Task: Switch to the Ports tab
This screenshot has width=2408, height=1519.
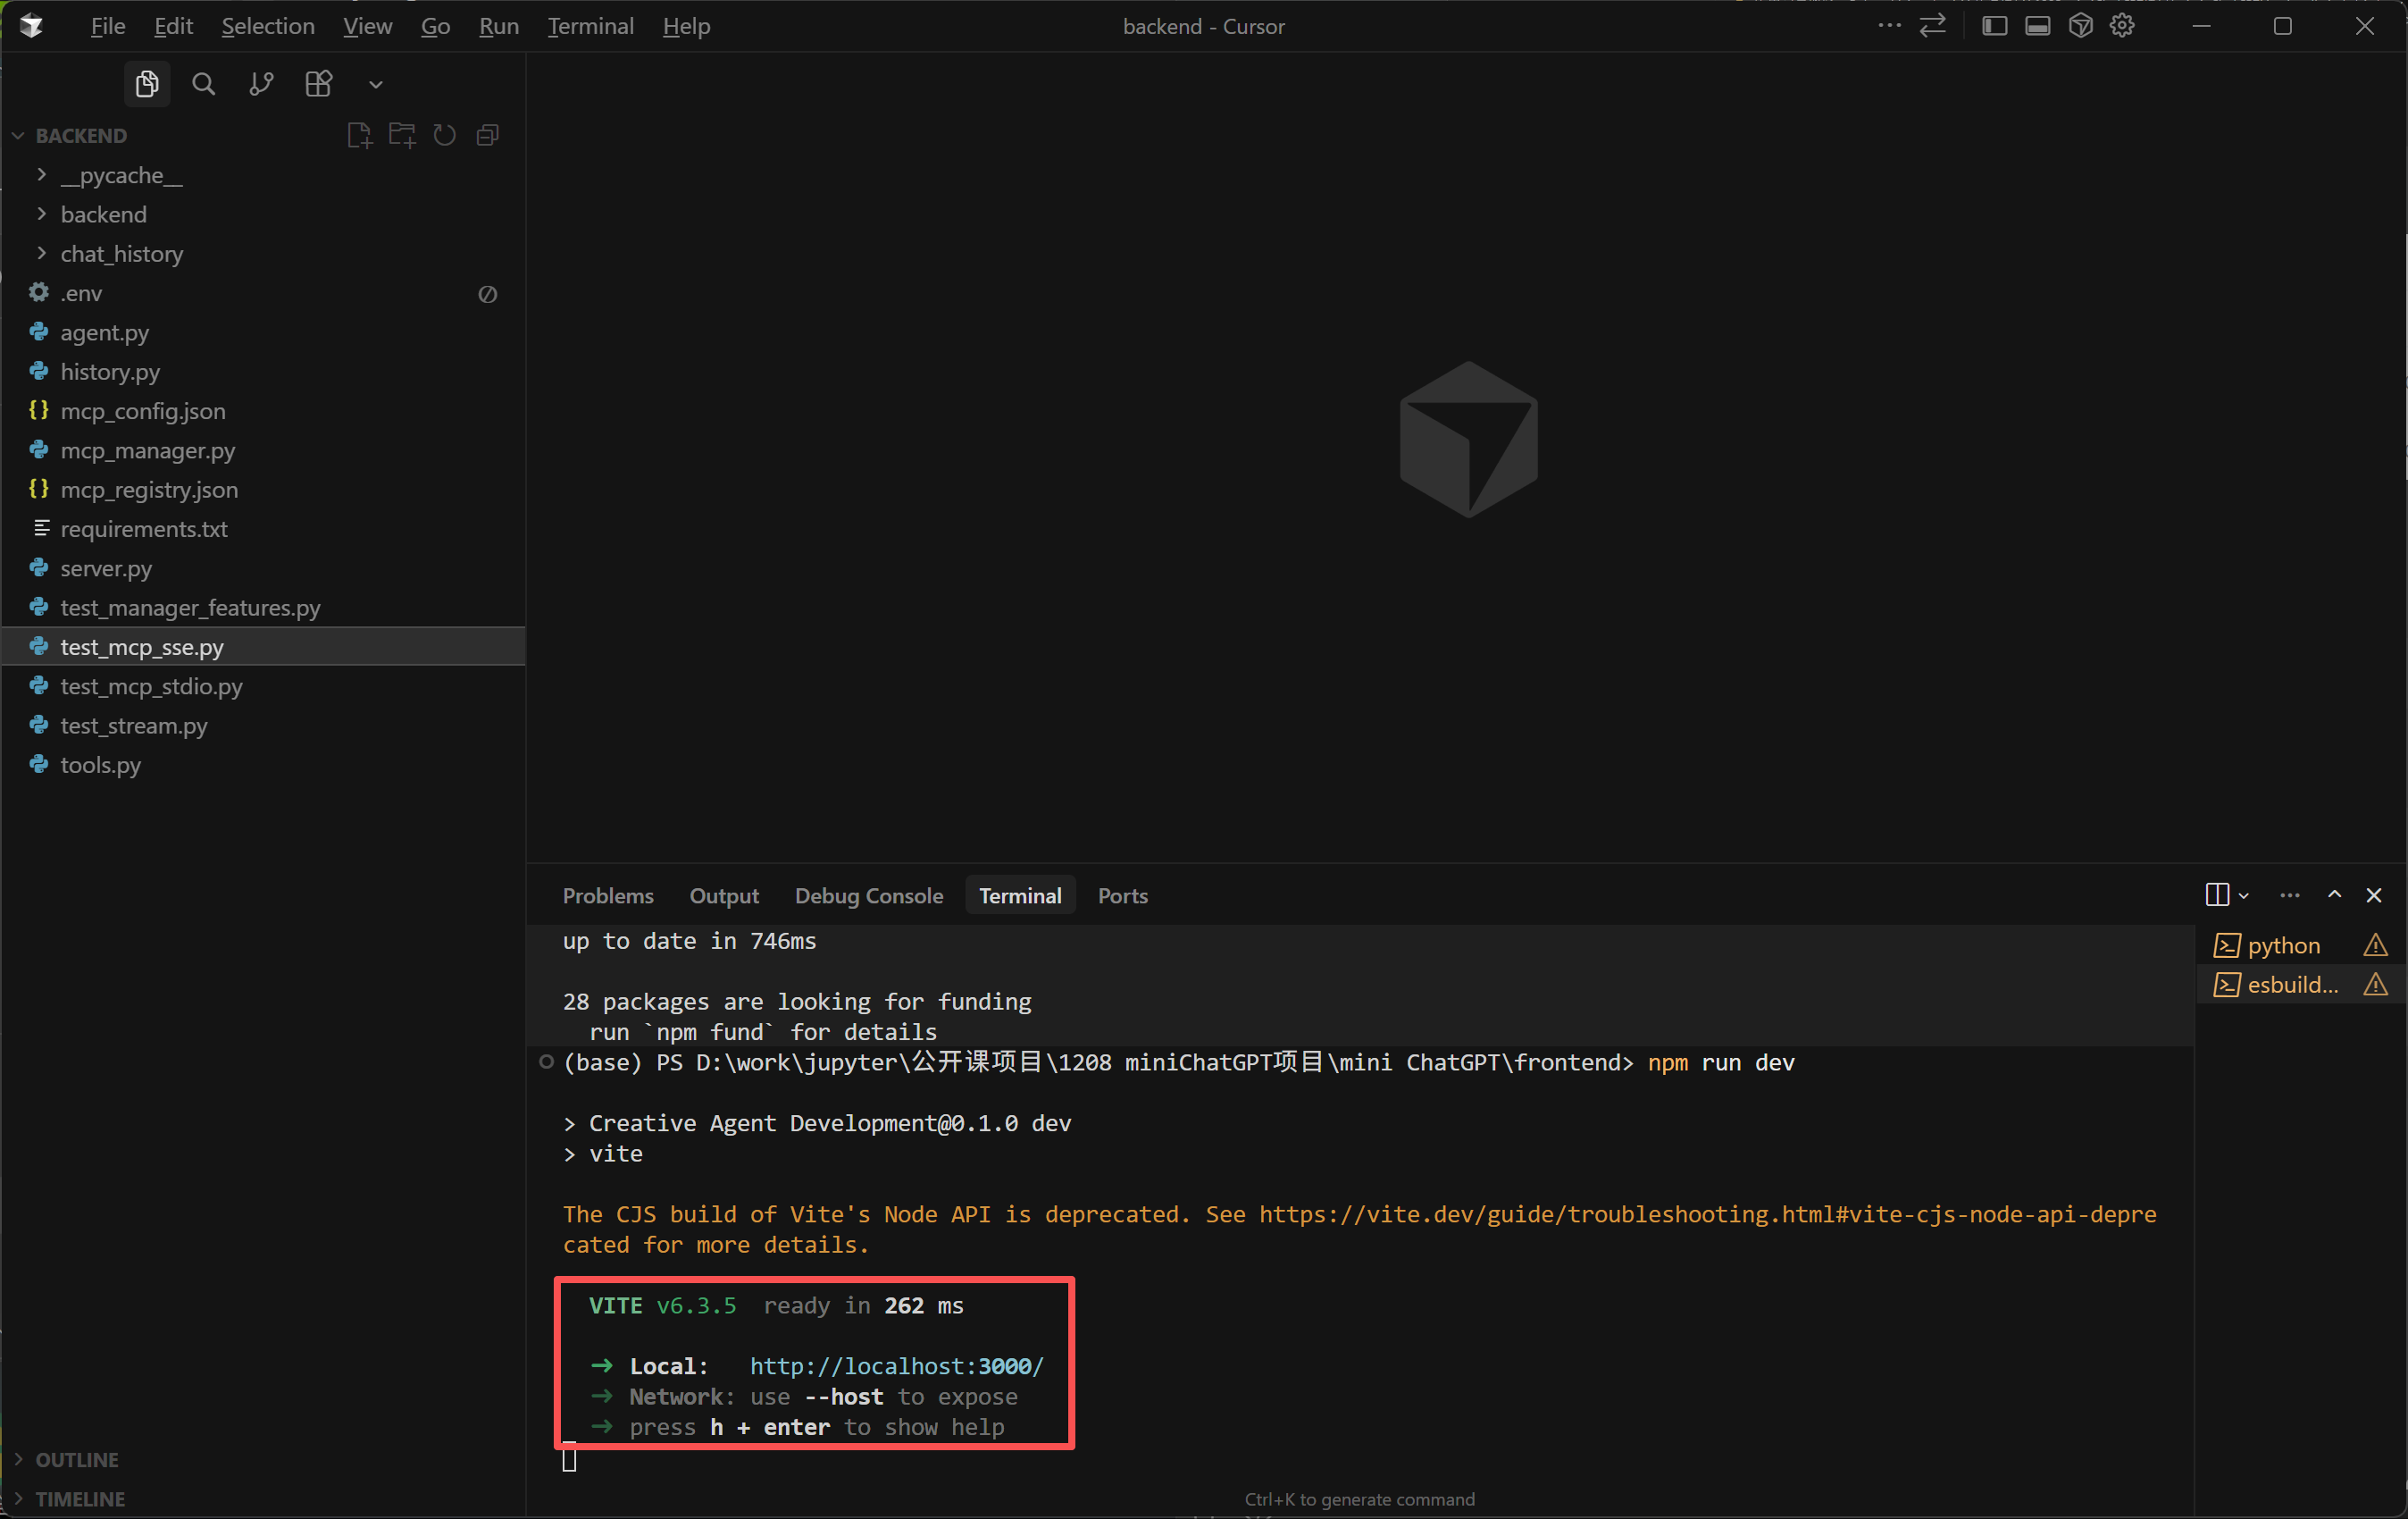Action: (x=1122, y=895)
